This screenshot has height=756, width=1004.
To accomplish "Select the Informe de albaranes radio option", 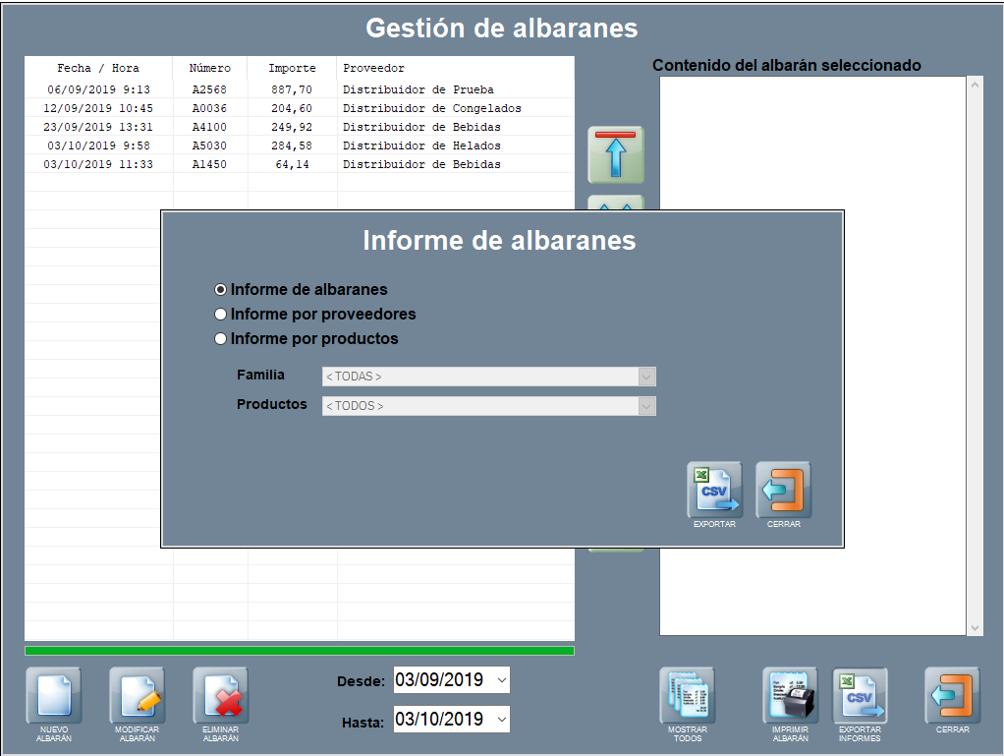I will [x=221, y=290].
